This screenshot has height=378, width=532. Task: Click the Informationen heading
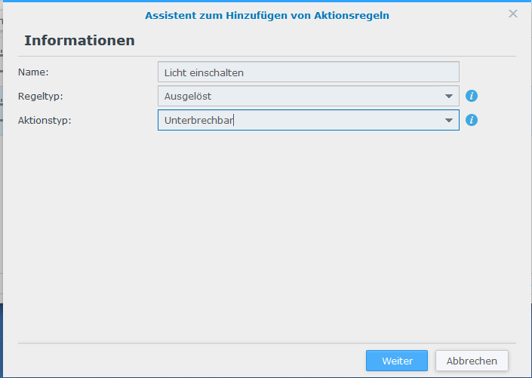coord(79,41)
